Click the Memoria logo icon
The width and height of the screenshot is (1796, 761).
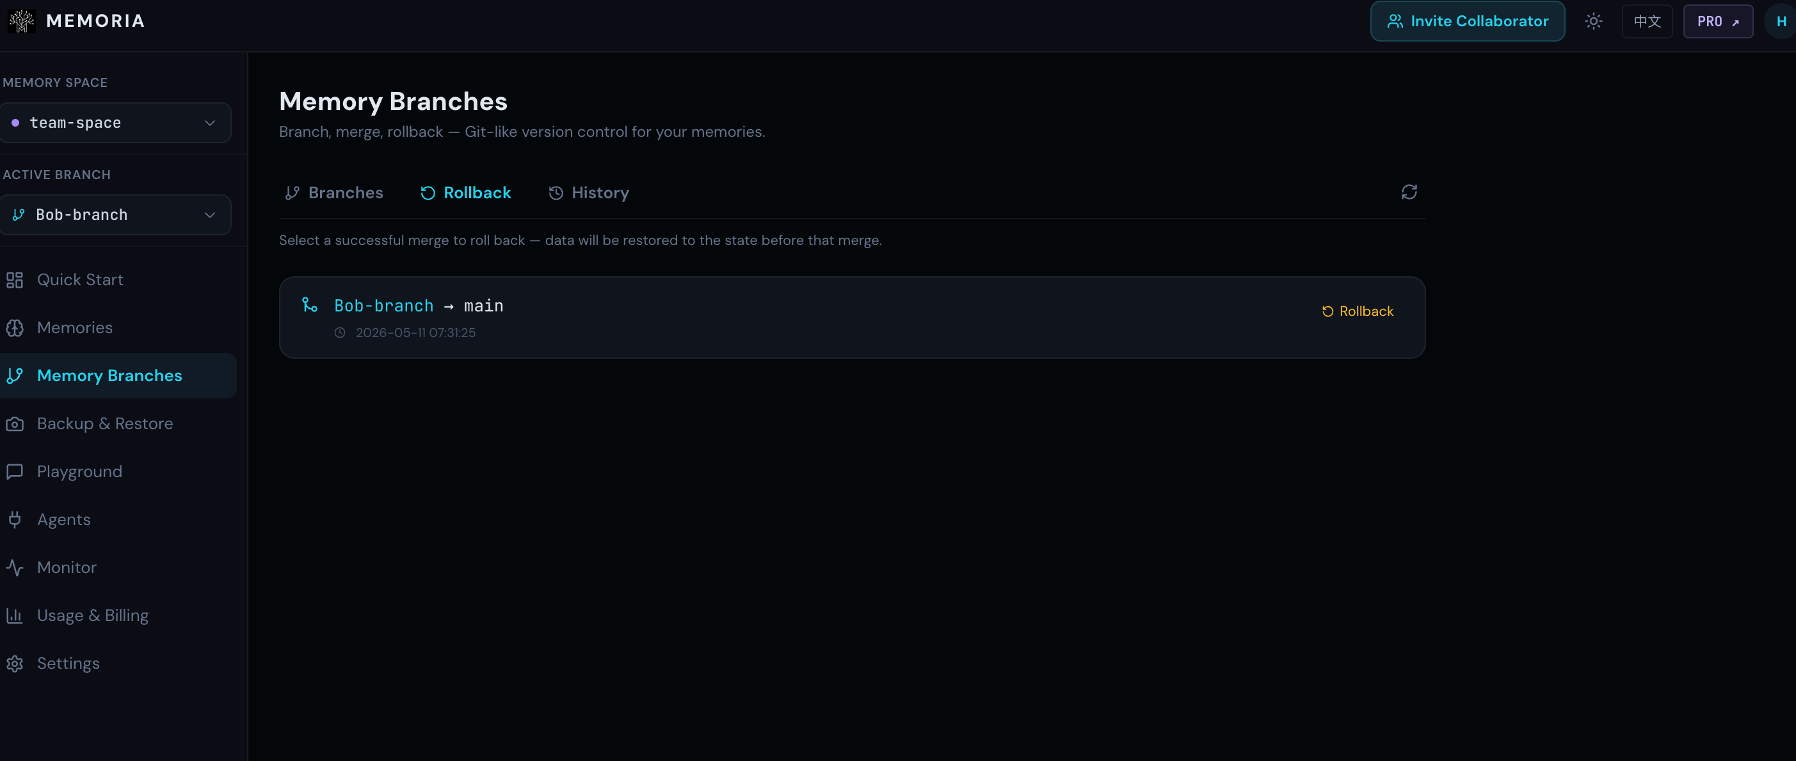(22, 21)
